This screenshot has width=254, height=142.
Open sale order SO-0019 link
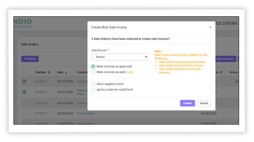pos(41,82)
